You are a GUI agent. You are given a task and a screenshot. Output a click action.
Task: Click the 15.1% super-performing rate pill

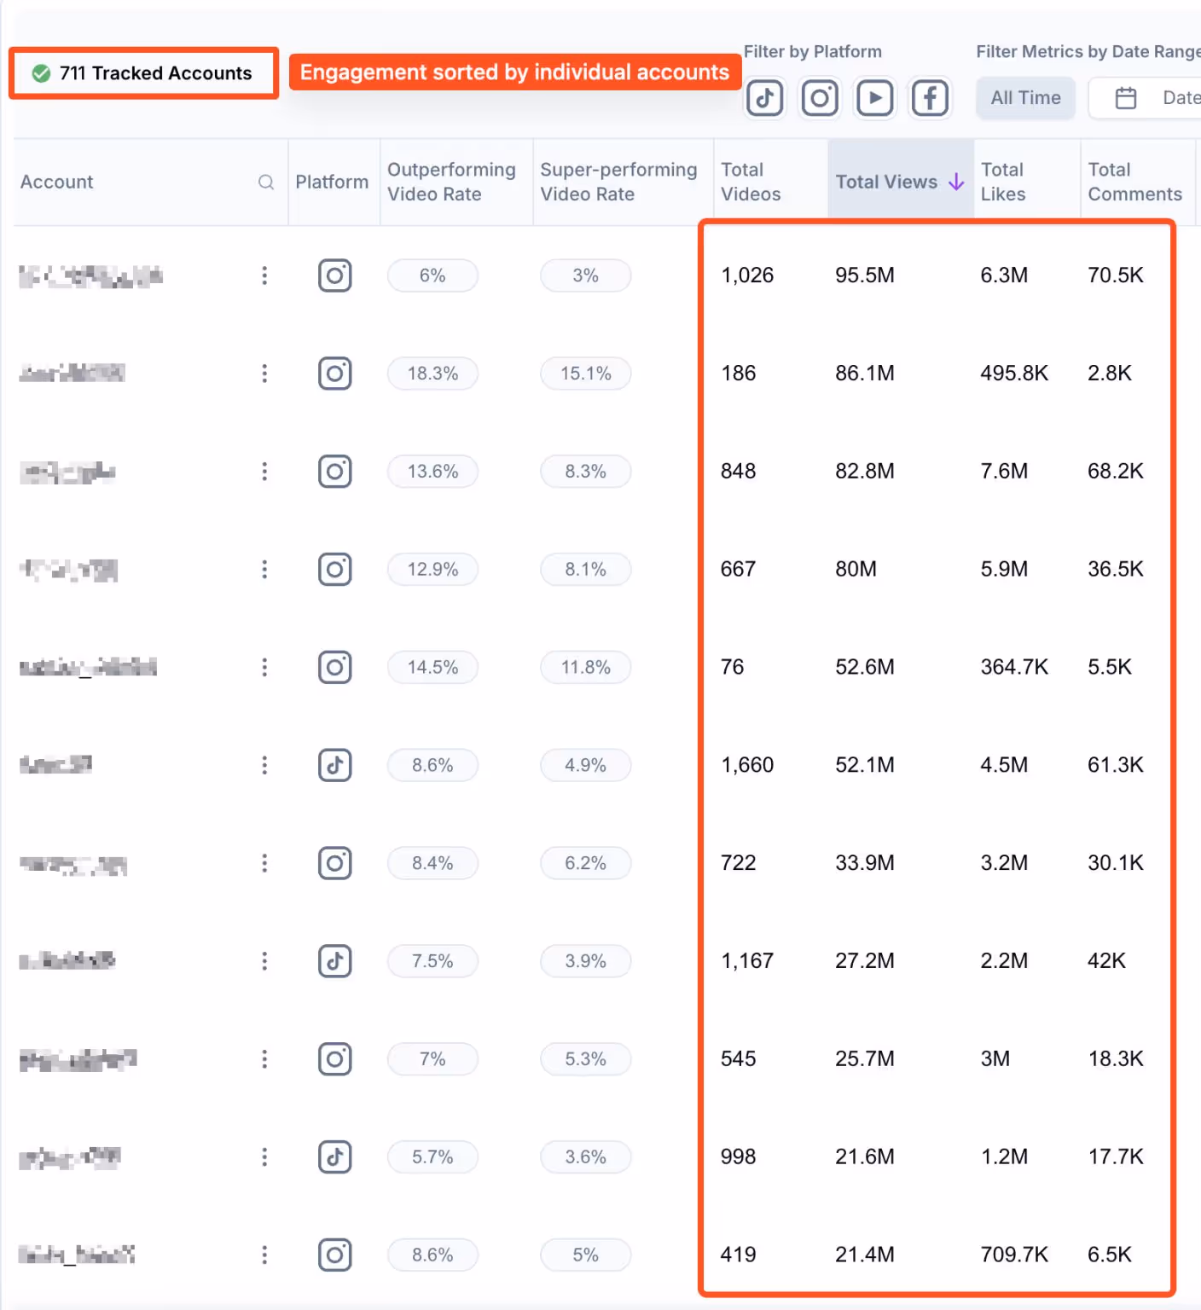[x=586, y=374]
